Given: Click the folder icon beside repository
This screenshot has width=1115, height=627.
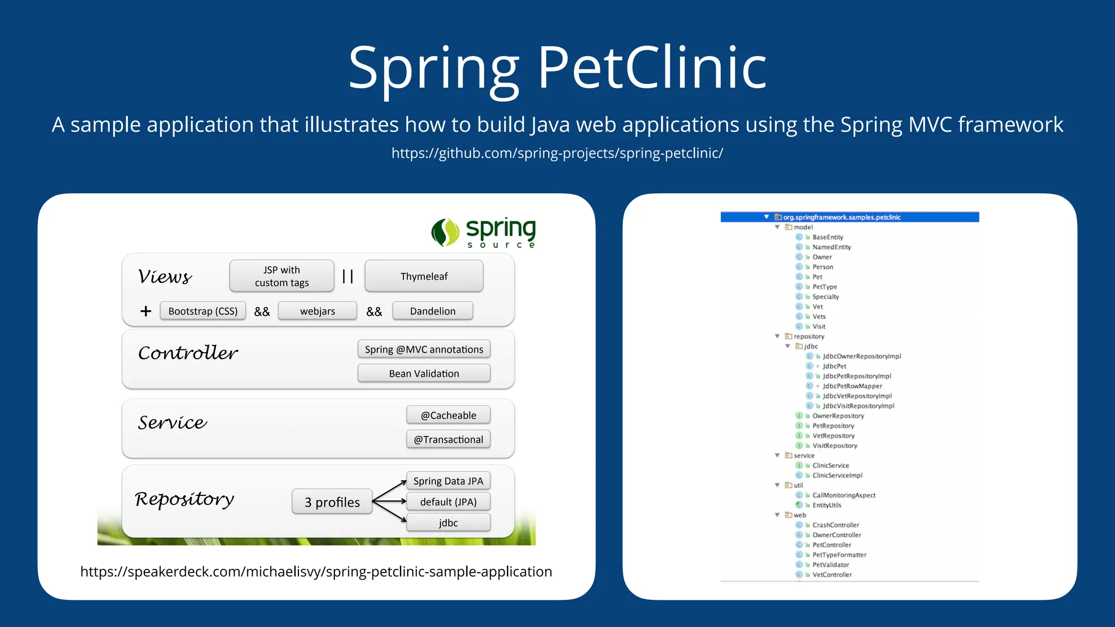Looking at the screenshot, I should (x=788, y=336).
